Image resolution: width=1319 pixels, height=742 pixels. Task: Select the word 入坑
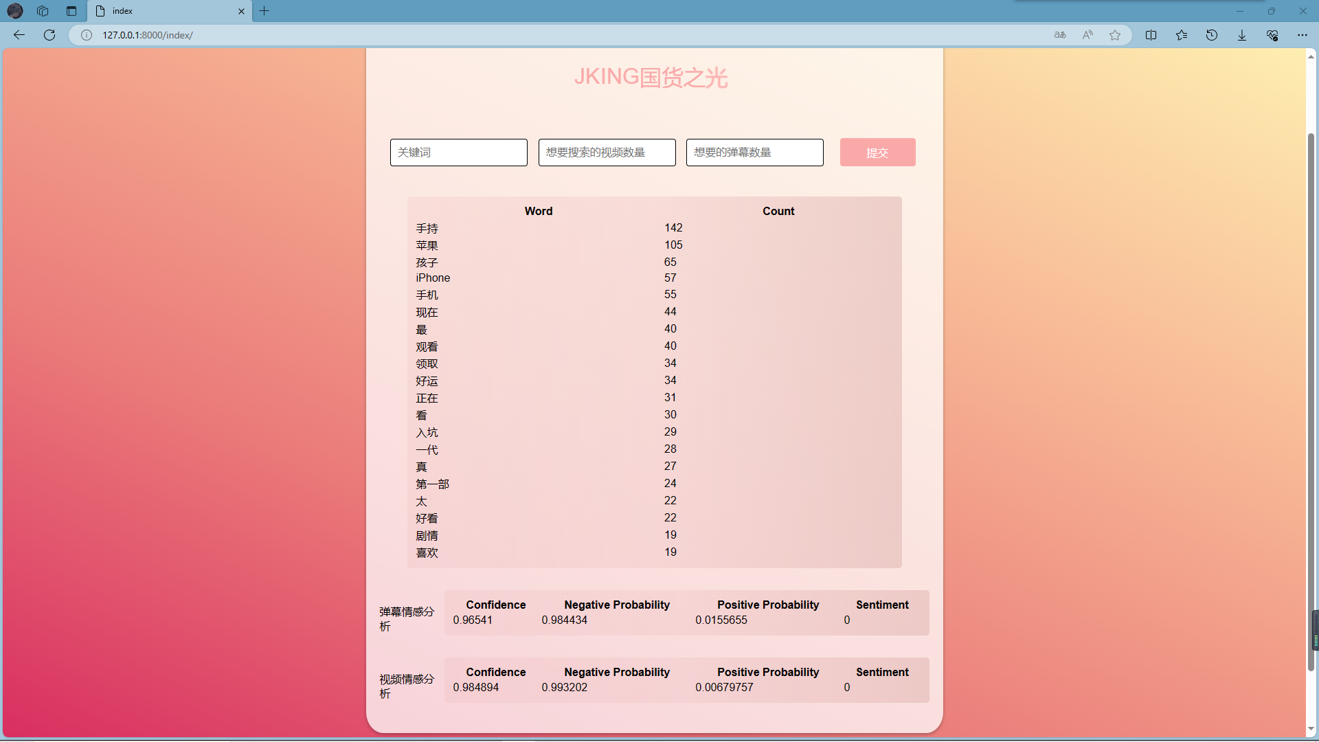tap(427, 433)
